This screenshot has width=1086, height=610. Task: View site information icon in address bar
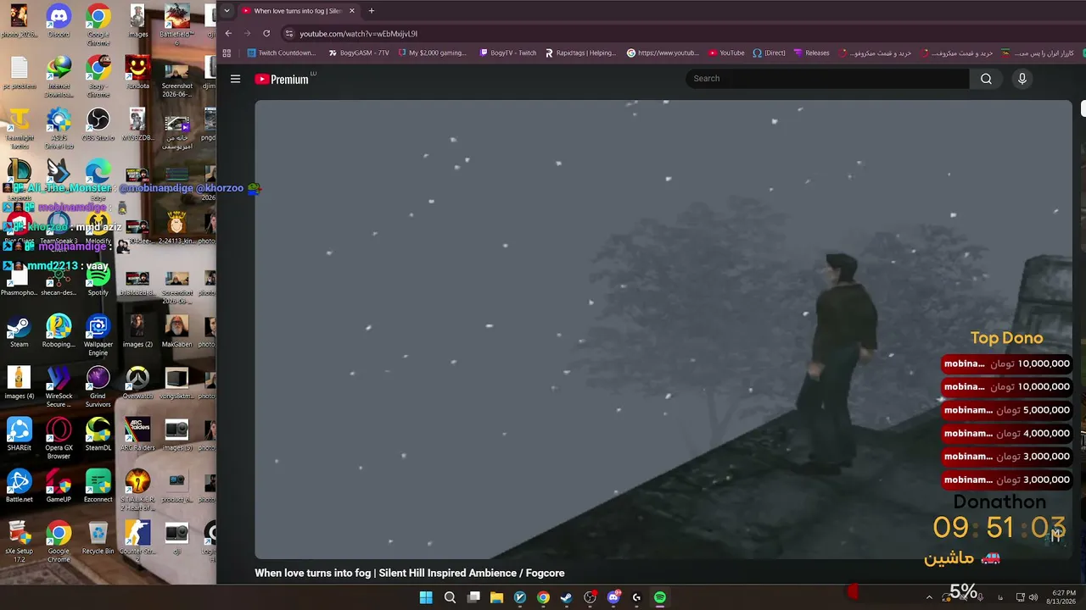289,34
